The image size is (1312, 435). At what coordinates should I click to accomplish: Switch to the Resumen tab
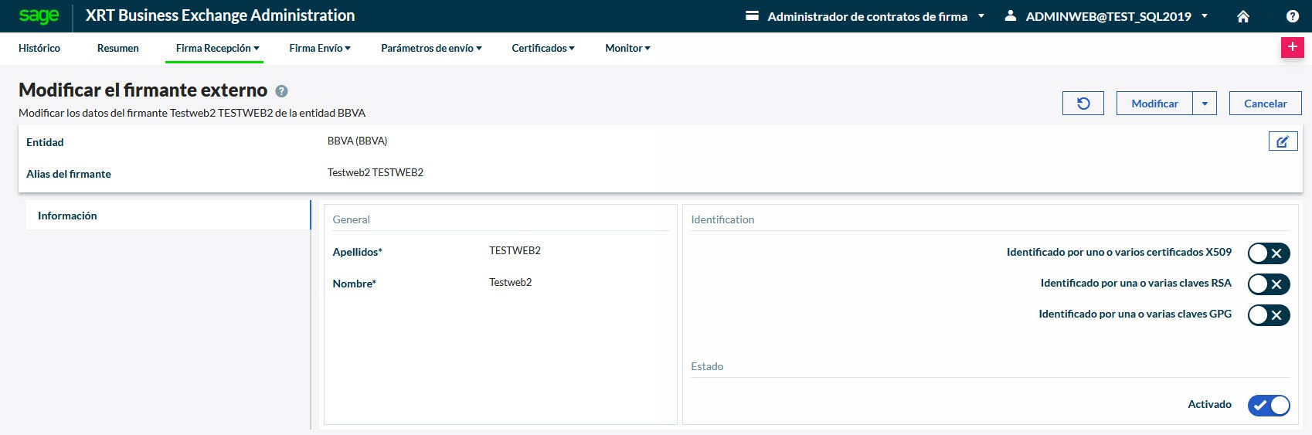(x=118, y=48)
